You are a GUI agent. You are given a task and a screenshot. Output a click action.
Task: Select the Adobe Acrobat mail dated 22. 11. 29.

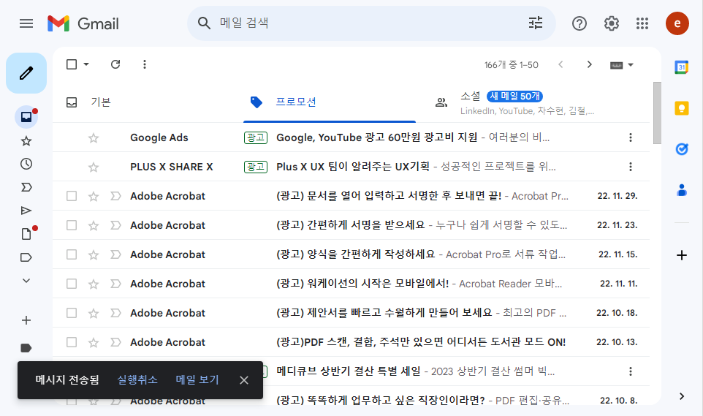(72, 196)
